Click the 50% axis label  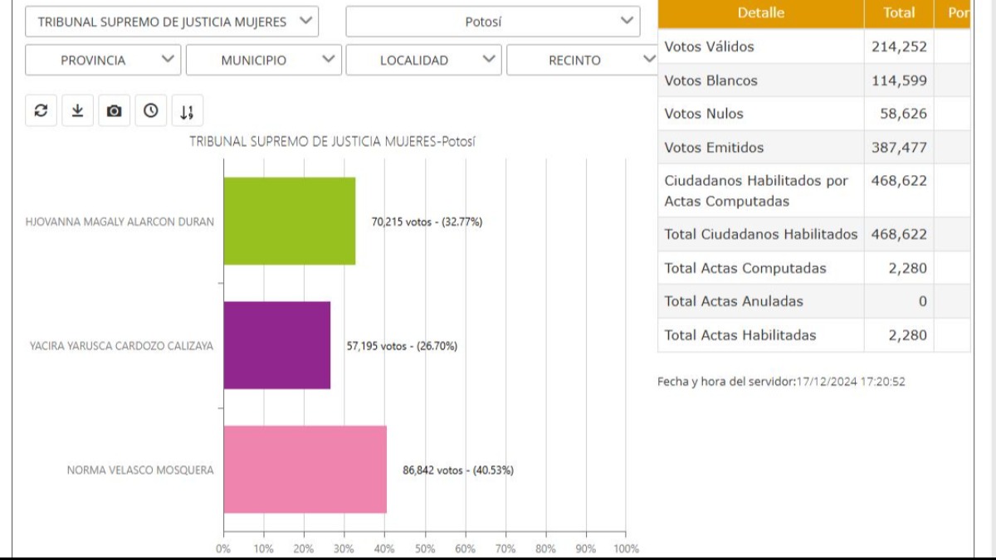click(x=425, y=548)
